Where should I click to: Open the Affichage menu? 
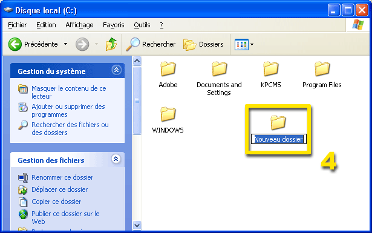click(79, 25)
